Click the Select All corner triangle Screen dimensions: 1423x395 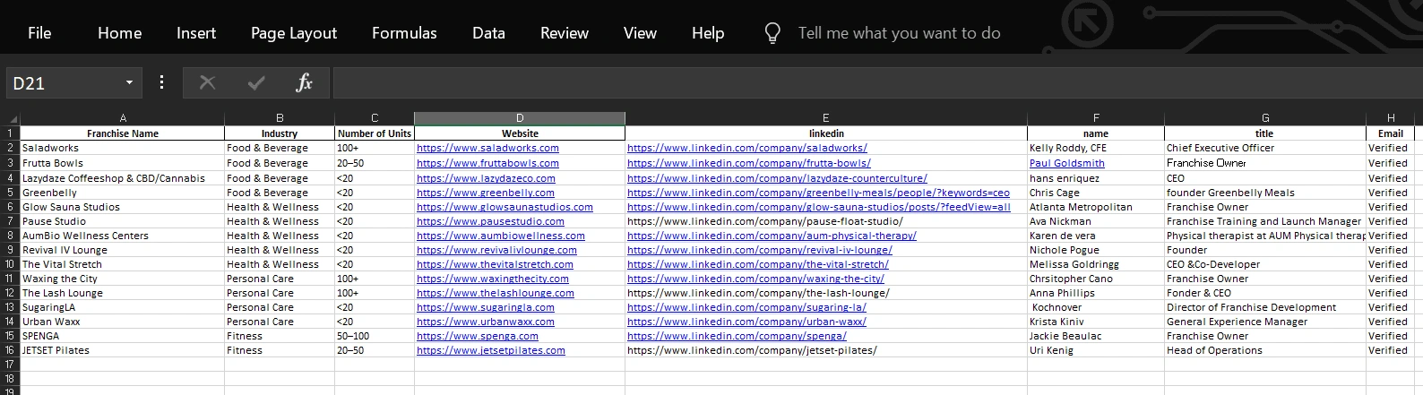[13, 118]
